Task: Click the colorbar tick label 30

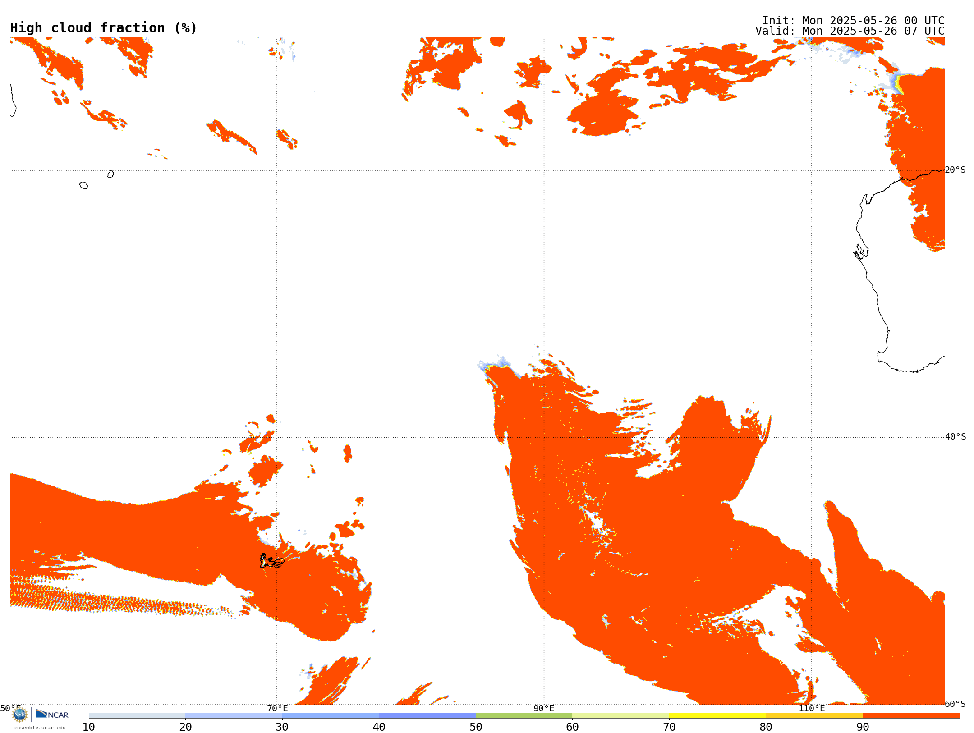Action: tap(282, 727)
